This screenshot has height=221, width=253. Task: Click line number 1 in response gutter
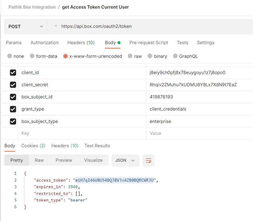pyautogui.click(x=15, y=174)
